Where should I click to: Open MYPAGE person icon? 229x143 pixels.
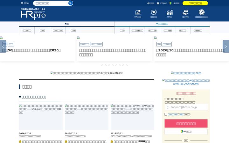coord(158,3)
